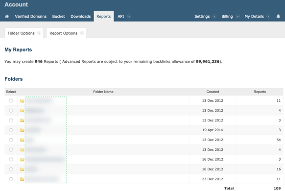Click folder icon in the 19 Apr 2014 row

coord(22,130)
